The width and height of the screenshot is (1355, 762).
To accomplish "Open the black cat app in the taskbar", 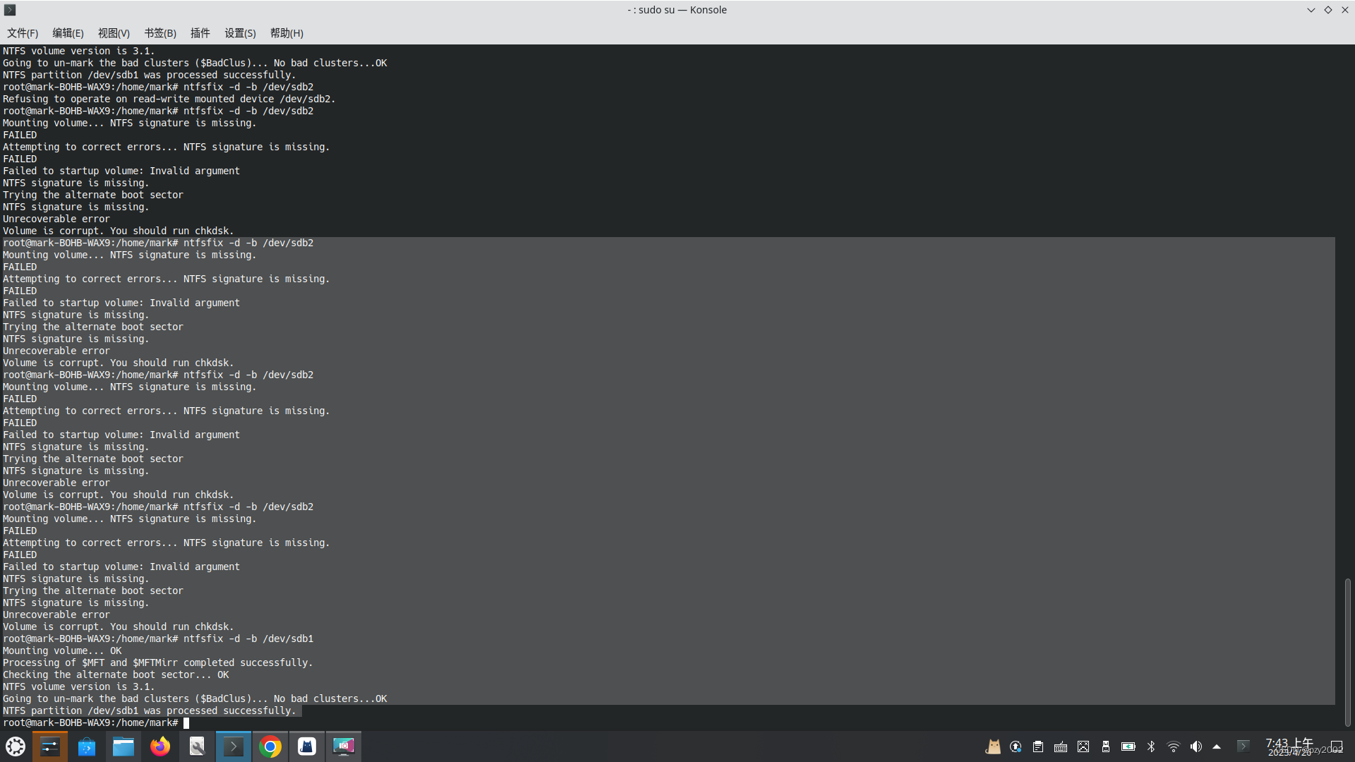I will pyautogui.click(x=307, y=746).
